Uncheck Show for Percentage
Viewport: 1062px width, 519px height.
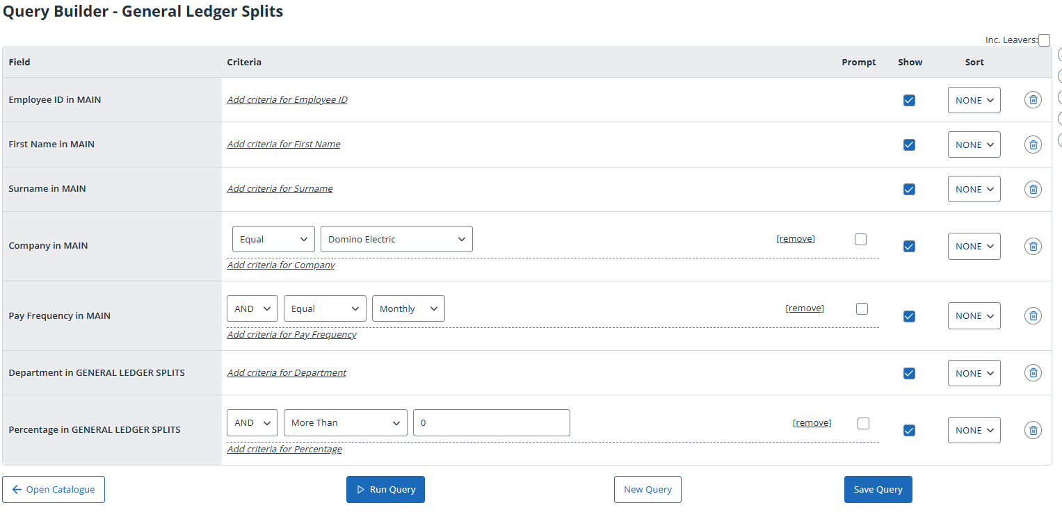(x=909, y=430)
